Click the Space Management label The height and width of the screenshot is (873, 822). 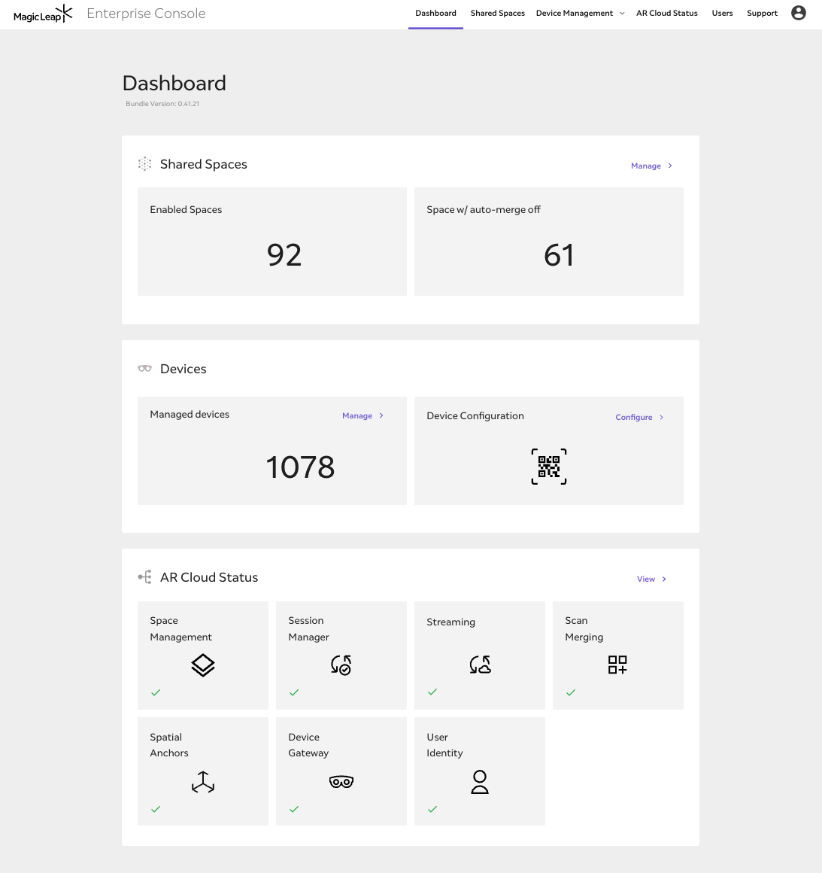(x=181, y=628)
